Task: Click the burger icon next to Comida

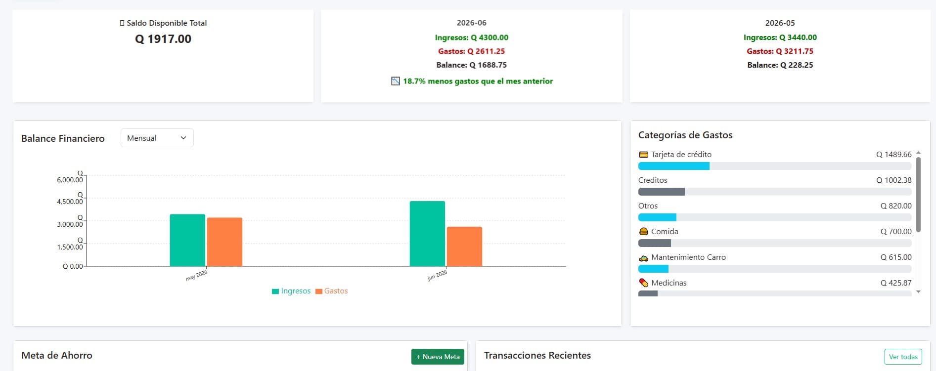Action: (643, 232)
